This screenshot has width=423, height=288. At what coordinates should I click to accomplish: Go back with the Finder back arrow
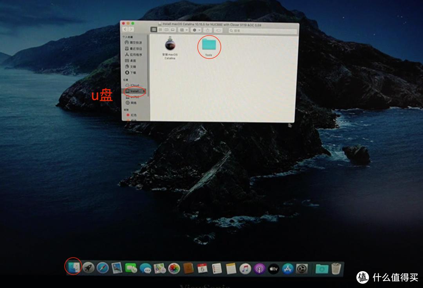pos(125,29)
